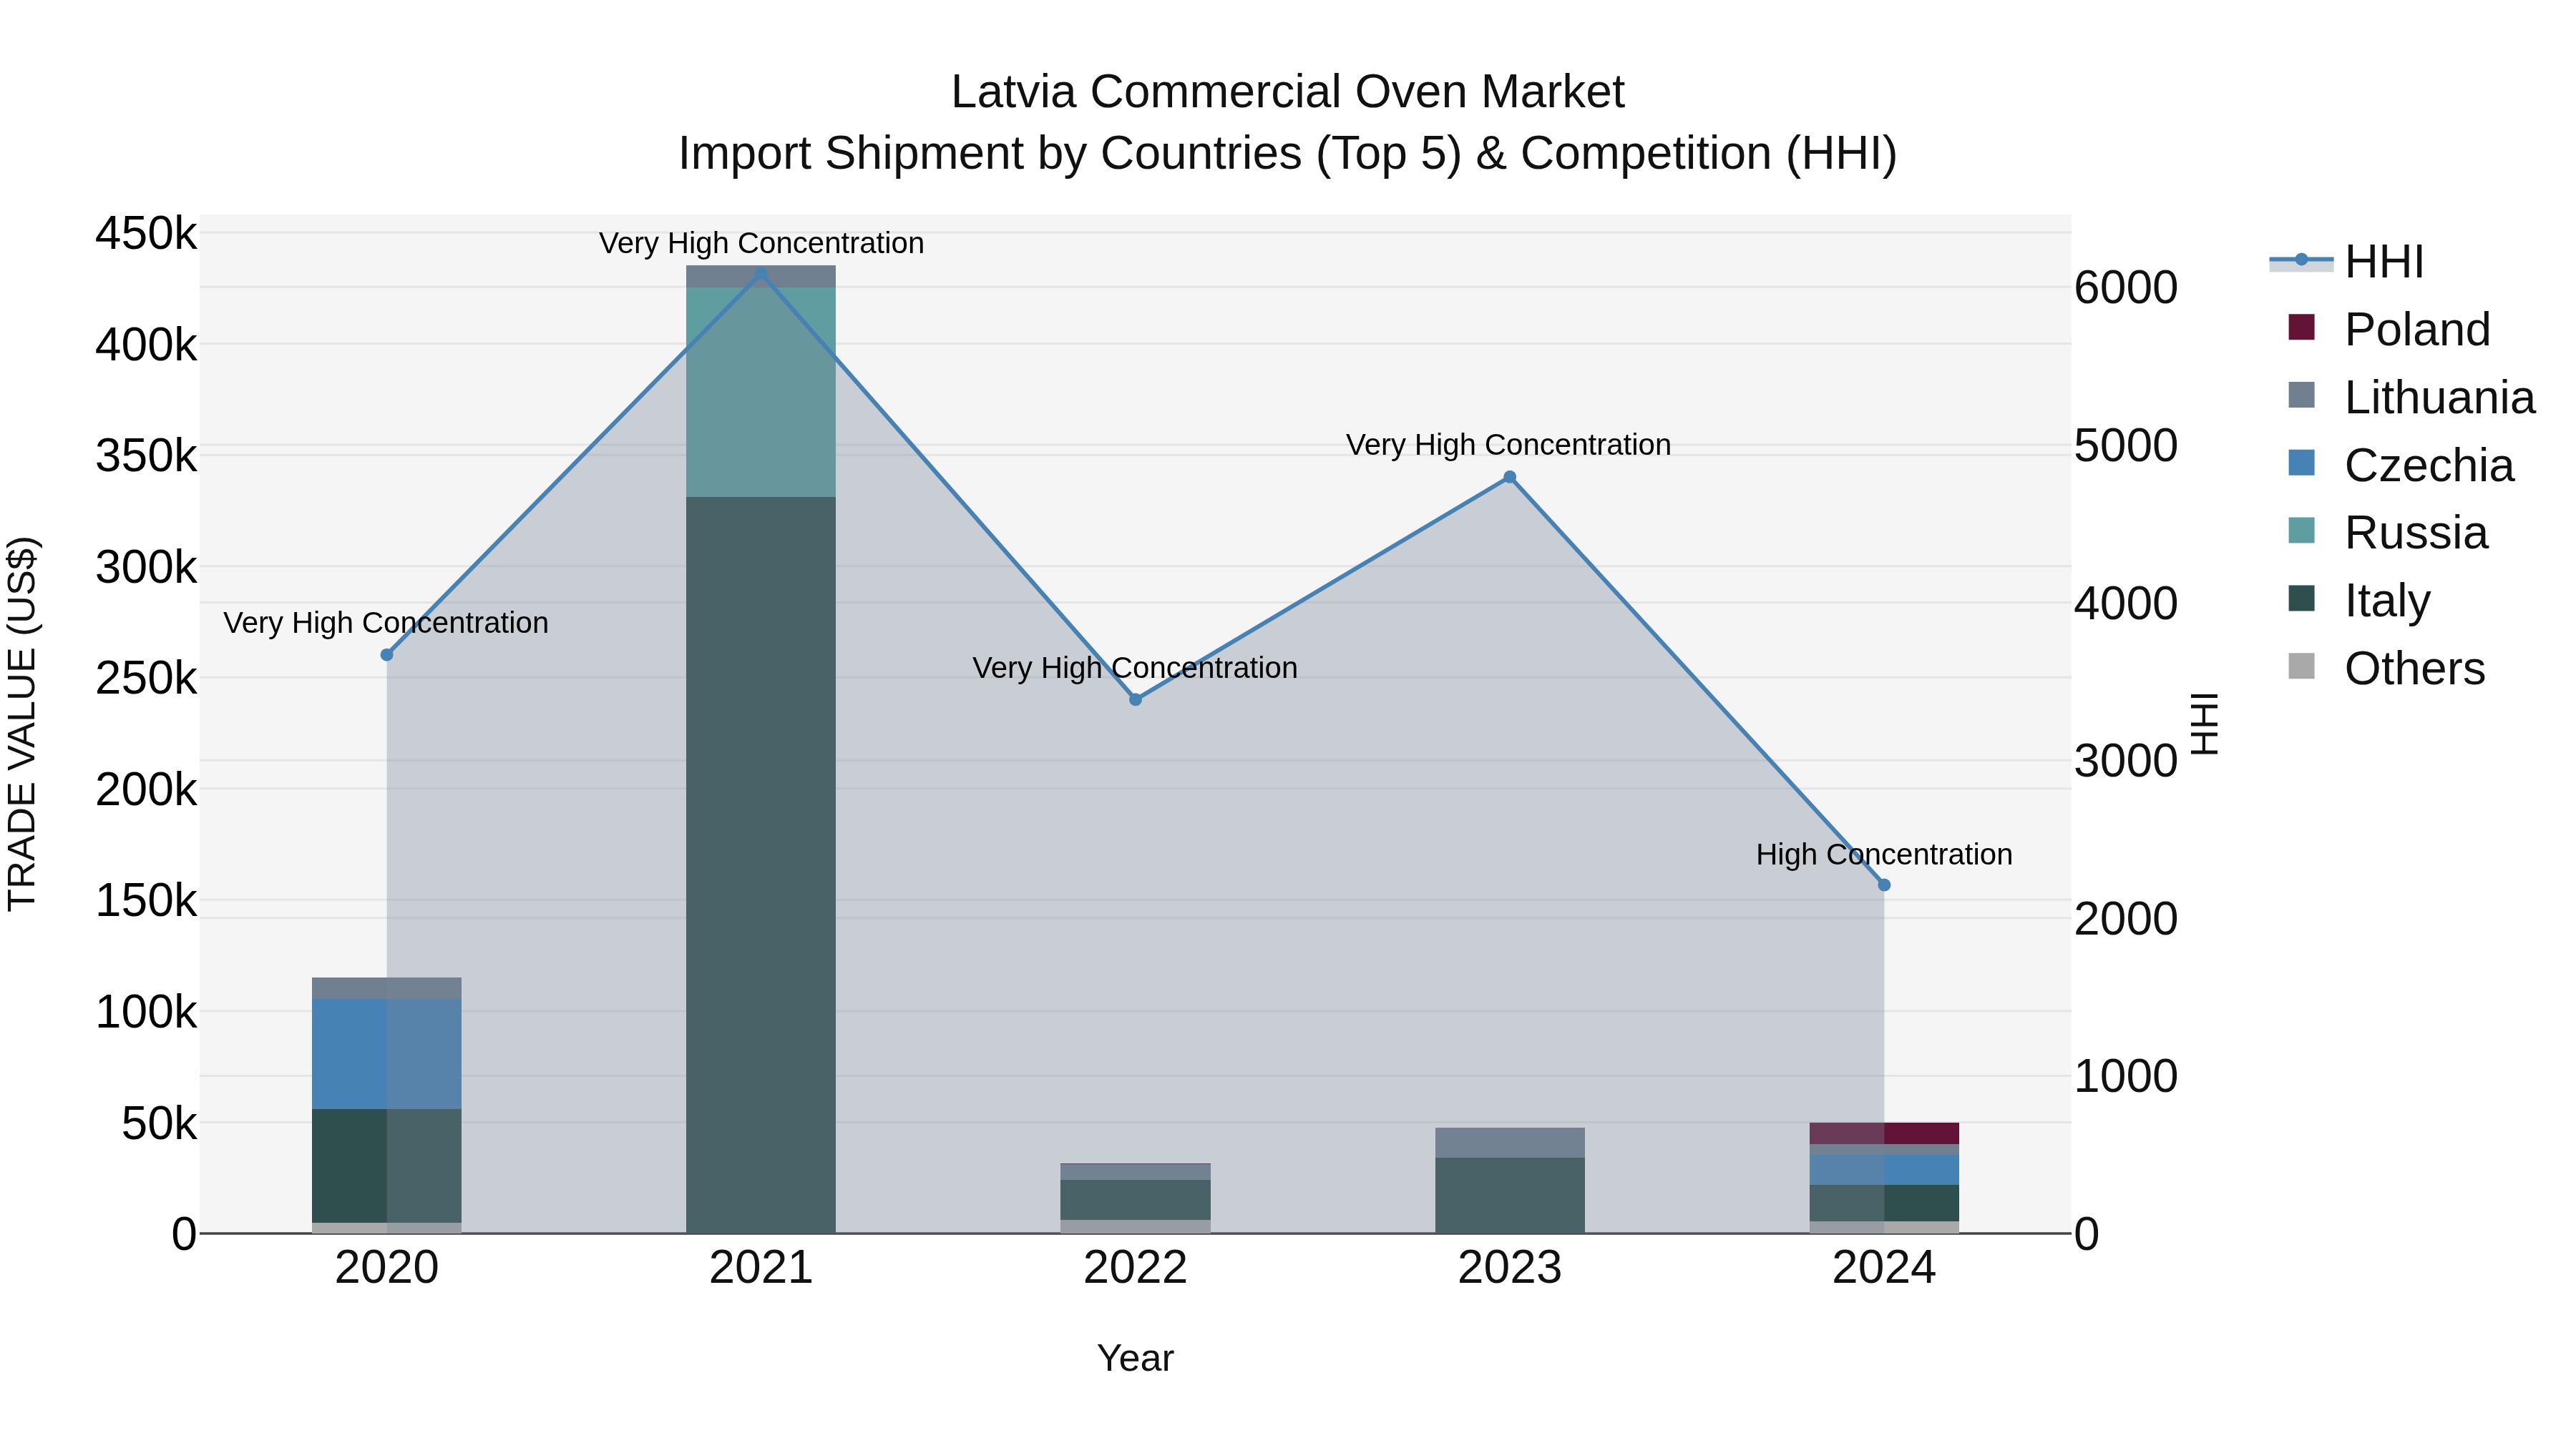Screen dimensions: 2576x1448
Task: Click the 'High Concentration' annotation for 2024
Action: click(1884, 854)
